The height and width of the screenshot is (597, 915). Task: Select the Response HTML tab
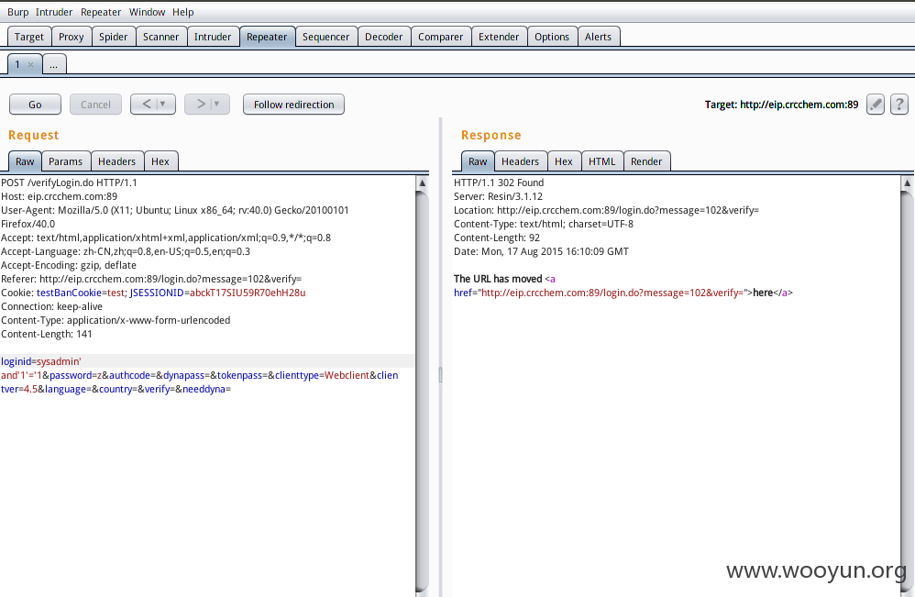[602, 161]
